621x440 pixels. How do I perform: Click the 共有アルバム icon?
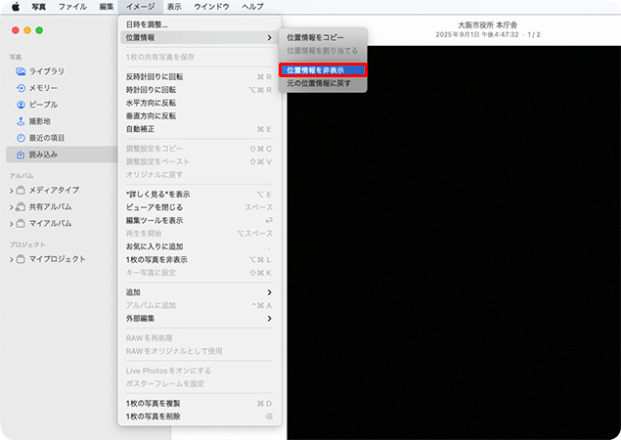pos(21,206)
